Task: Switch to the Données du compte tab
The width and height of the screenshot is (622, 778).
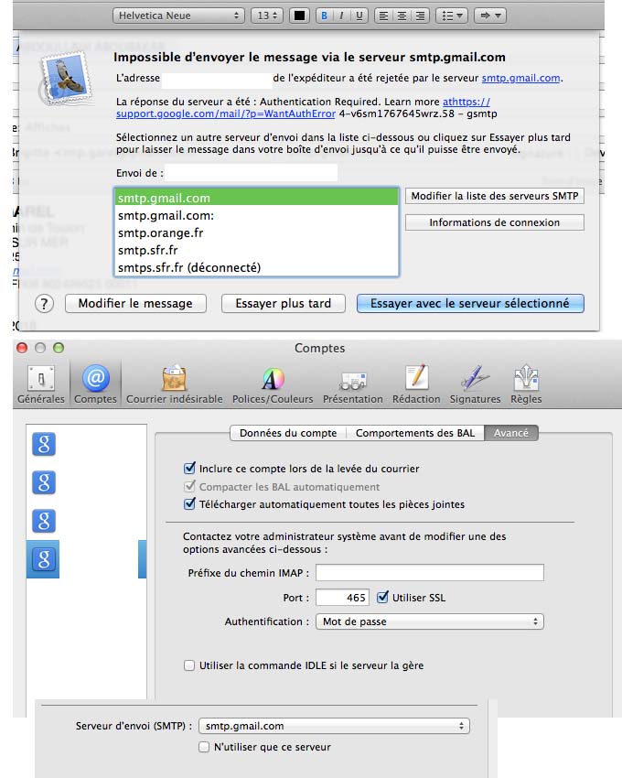Action: click(x=288, y=433)
